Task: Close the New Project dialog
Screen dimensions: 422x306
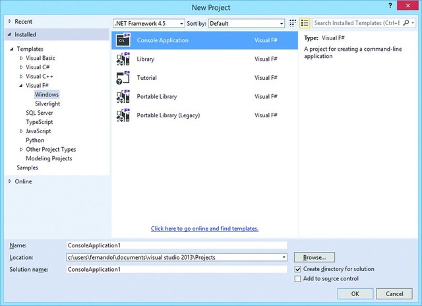Action: [x=408, y=5]
